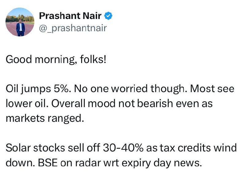Click the 'Good morning, folks!' line
The image size is (245, 179).
coord(56,59)
